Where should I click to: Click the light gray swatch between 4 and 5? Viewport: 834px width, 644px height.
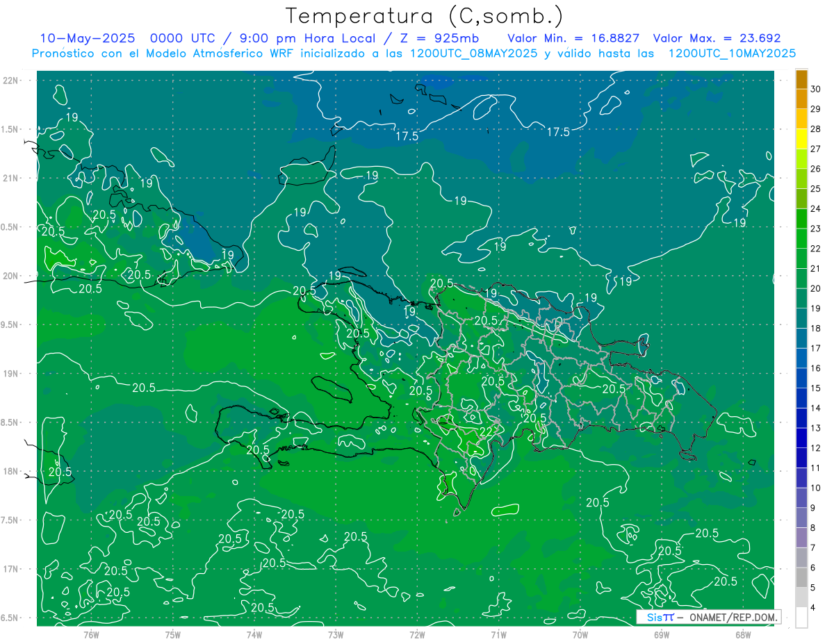point(801,597)
